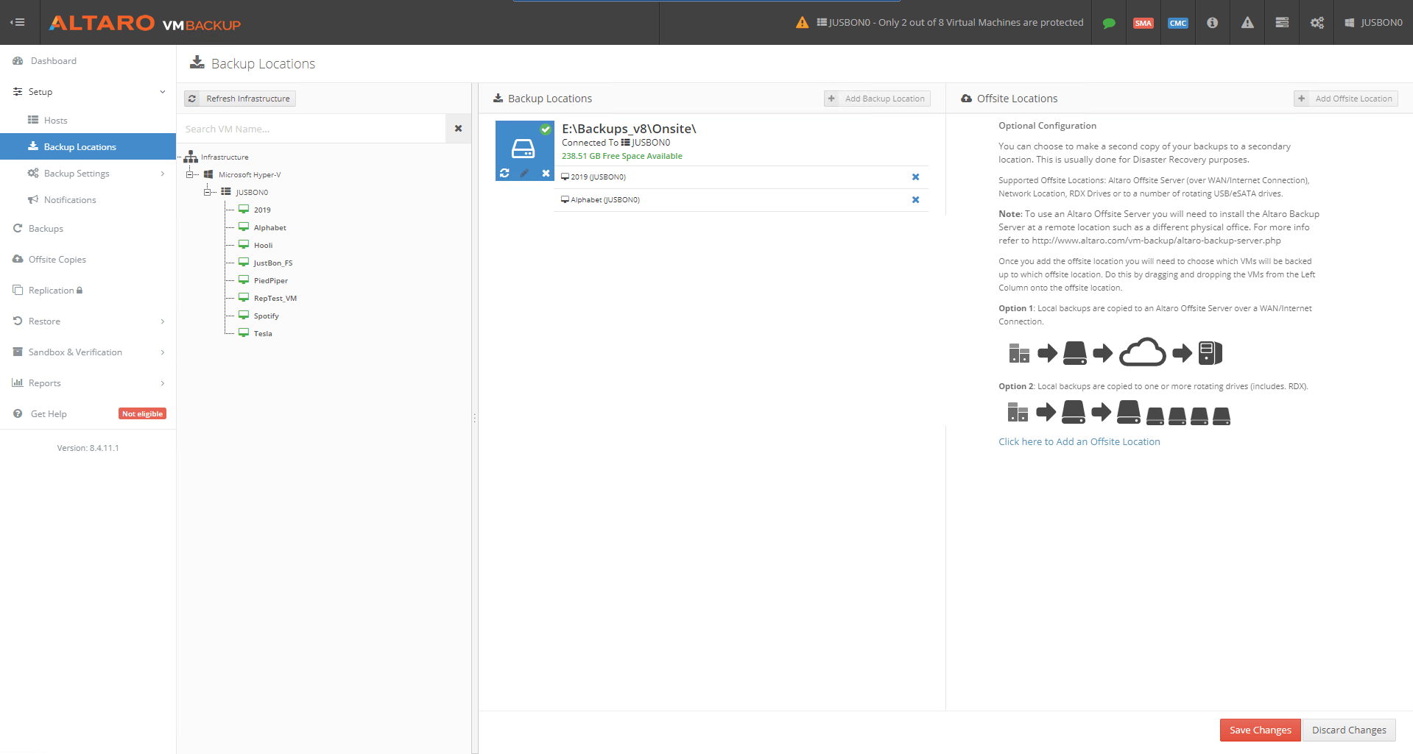Open the red SMA icon
1413x754 pixels.
tap(1144, 23)
